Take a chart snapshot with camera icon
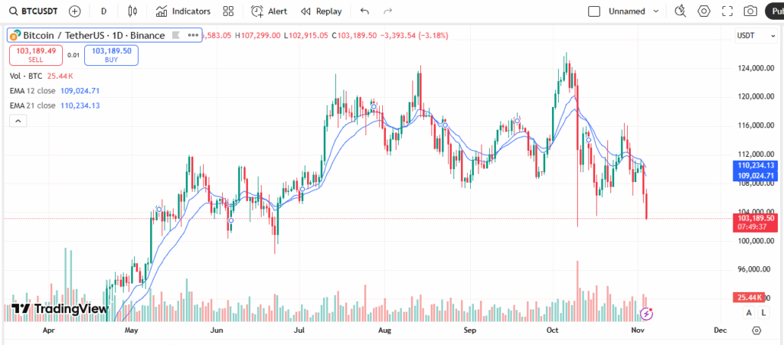784x345 pixels. coord(751,11)
